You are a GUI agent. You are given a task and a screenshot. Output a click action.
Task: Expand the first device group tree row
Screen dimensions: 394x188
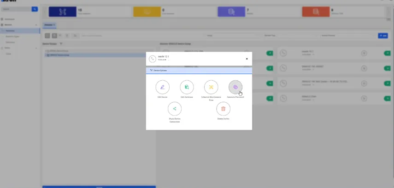pyautogui.click(x=46, y=51)
